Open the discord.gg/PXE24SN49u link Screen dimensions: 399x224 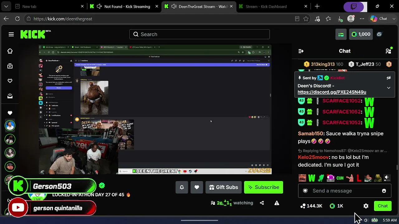pyautogui.click(x=332, y=92)
